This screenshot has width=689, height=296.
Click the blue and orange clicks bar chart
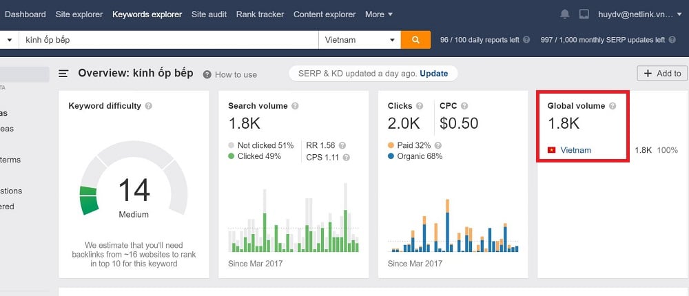tap(453, 225)
